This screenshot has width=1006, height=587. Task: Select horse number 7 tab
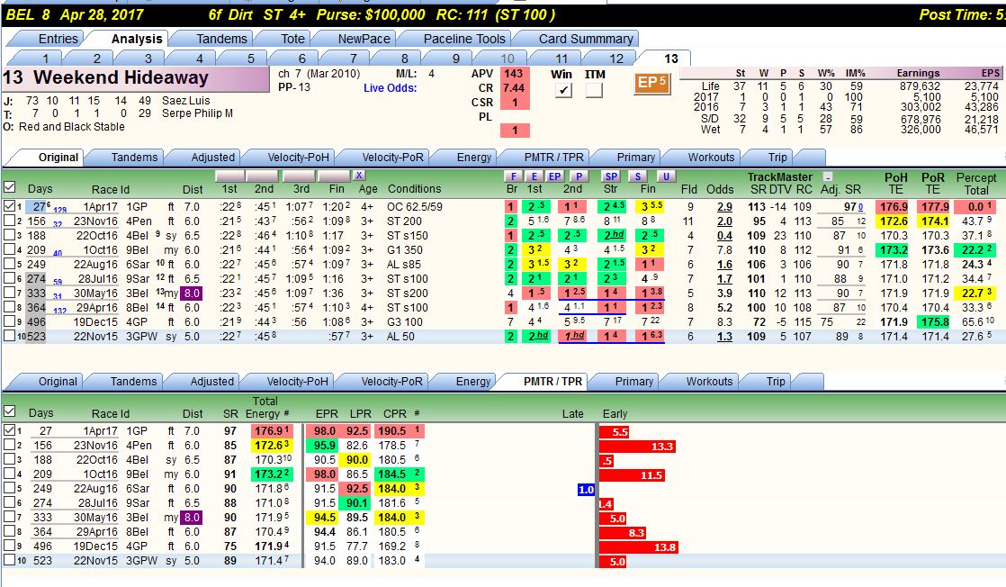(x=354, y=59)
